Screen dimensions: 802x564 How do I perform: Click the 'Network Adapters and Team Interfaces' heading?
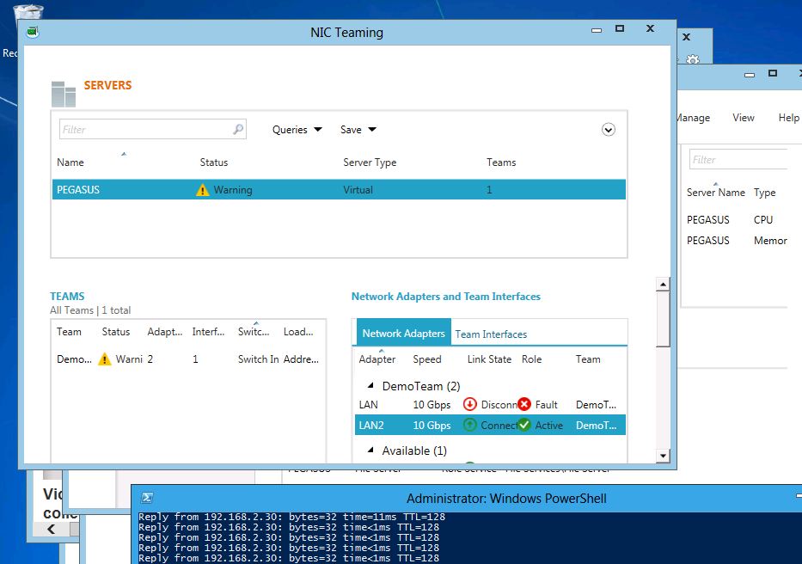[445, 297]
